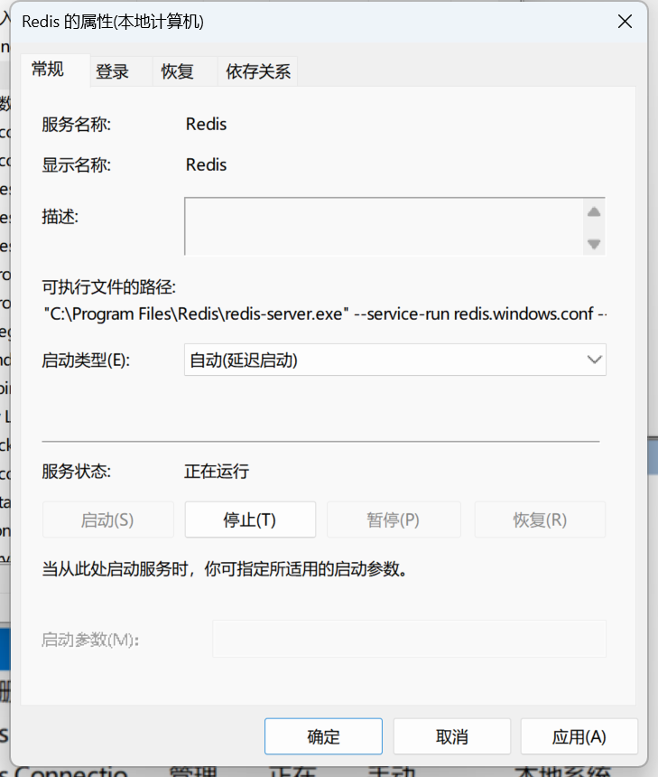Click the Redis value beside 服务名称

206,124
